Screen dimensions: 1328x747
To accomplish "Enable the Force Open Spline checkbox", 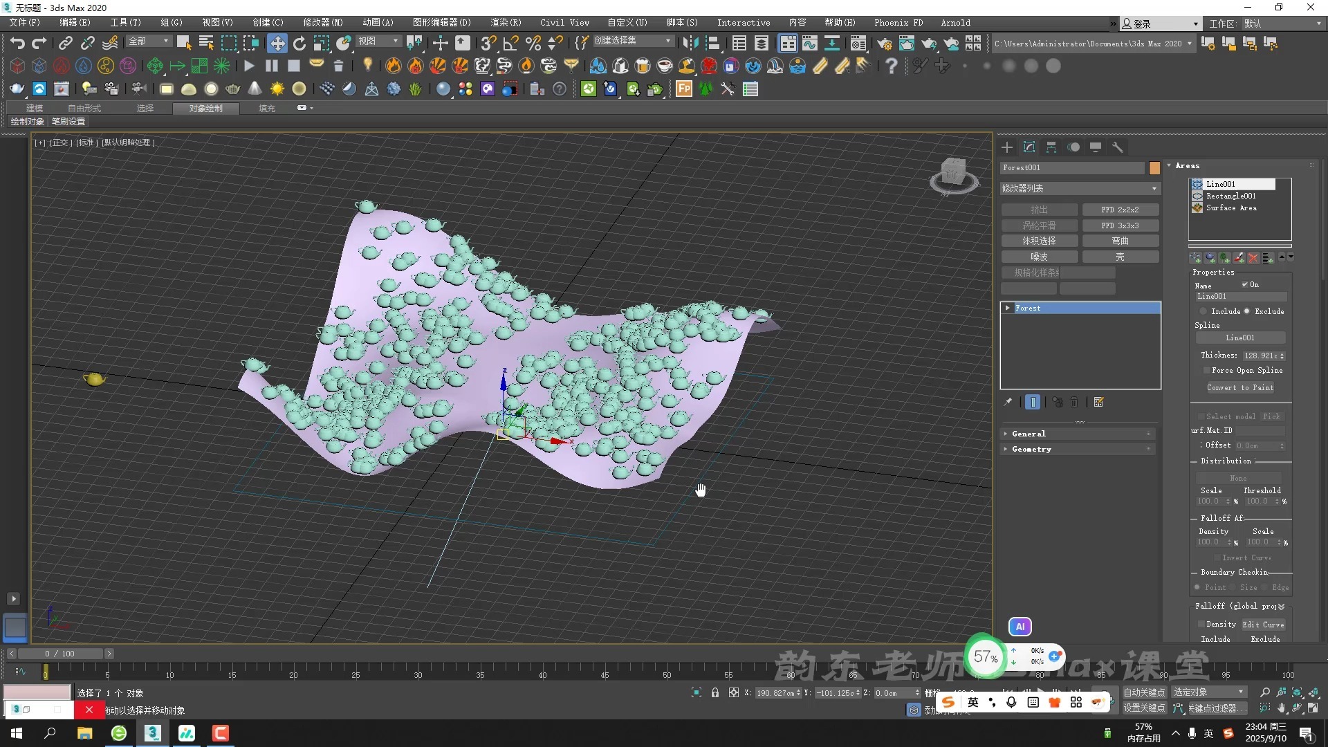I will click(x=1206, y=370).
